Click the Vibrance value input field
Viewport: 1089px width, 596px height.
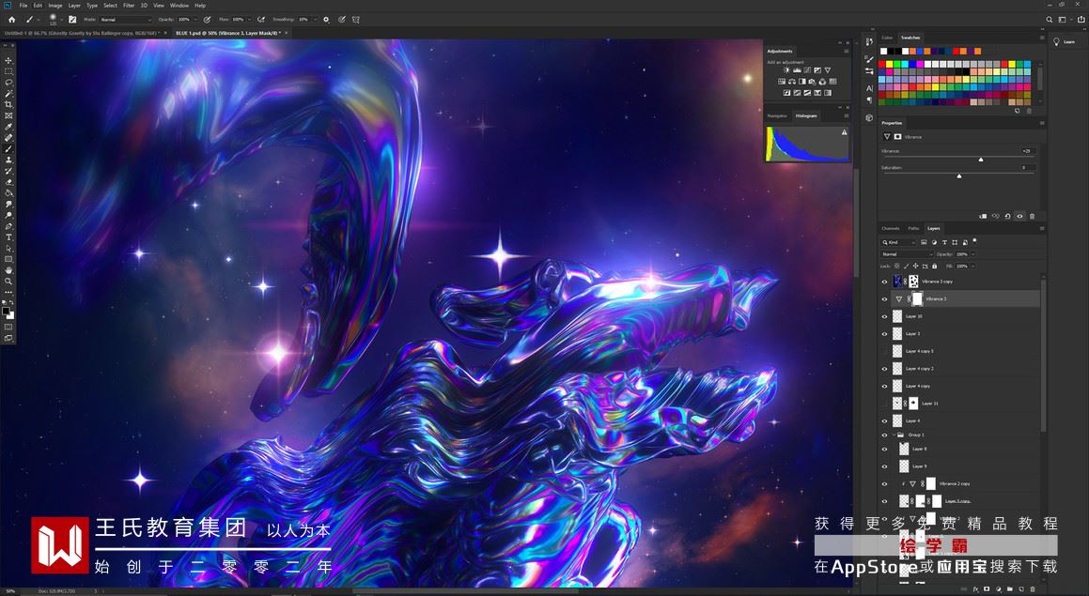coord(1028,150)
